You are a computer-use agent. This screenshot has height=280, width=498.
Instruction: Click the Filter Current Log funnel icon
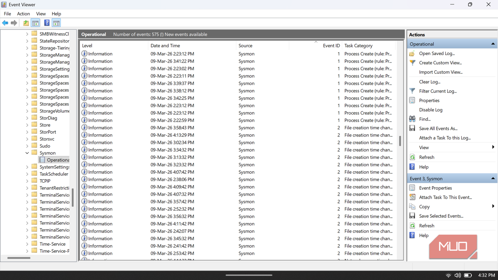click(x=412, y=91)
